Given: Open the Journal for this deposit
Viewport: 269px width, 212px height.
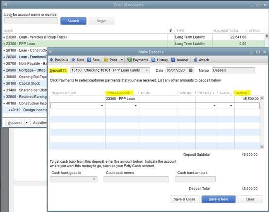Looking at the screenshot, I should (x=180, y=60).
